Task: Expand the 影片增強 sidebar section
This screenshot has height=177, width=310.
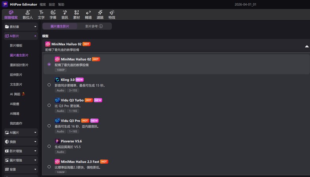Action: pyautogui.click(x=20, y=151)
